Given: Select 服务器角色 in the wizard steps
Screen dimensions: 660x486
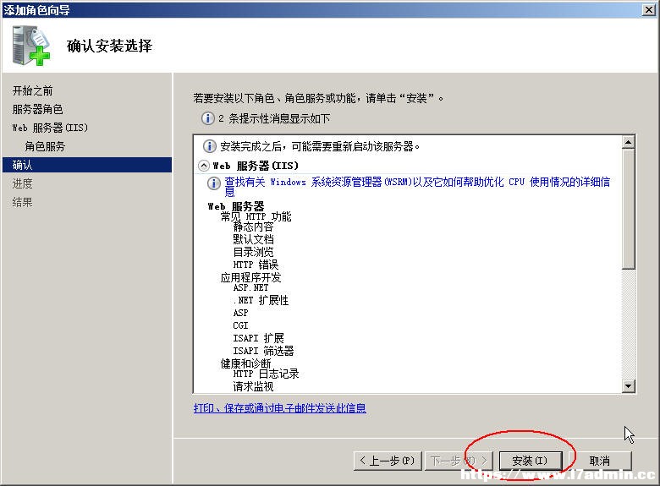Looking at the screenshot, I should (x=37, y=109).
